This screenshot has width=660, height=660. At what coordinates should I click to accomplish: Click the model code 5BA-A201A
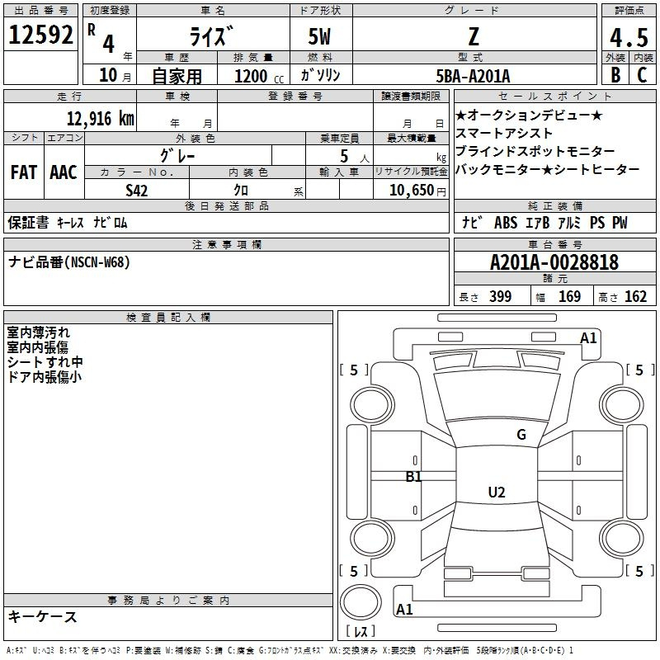[473, 75]
